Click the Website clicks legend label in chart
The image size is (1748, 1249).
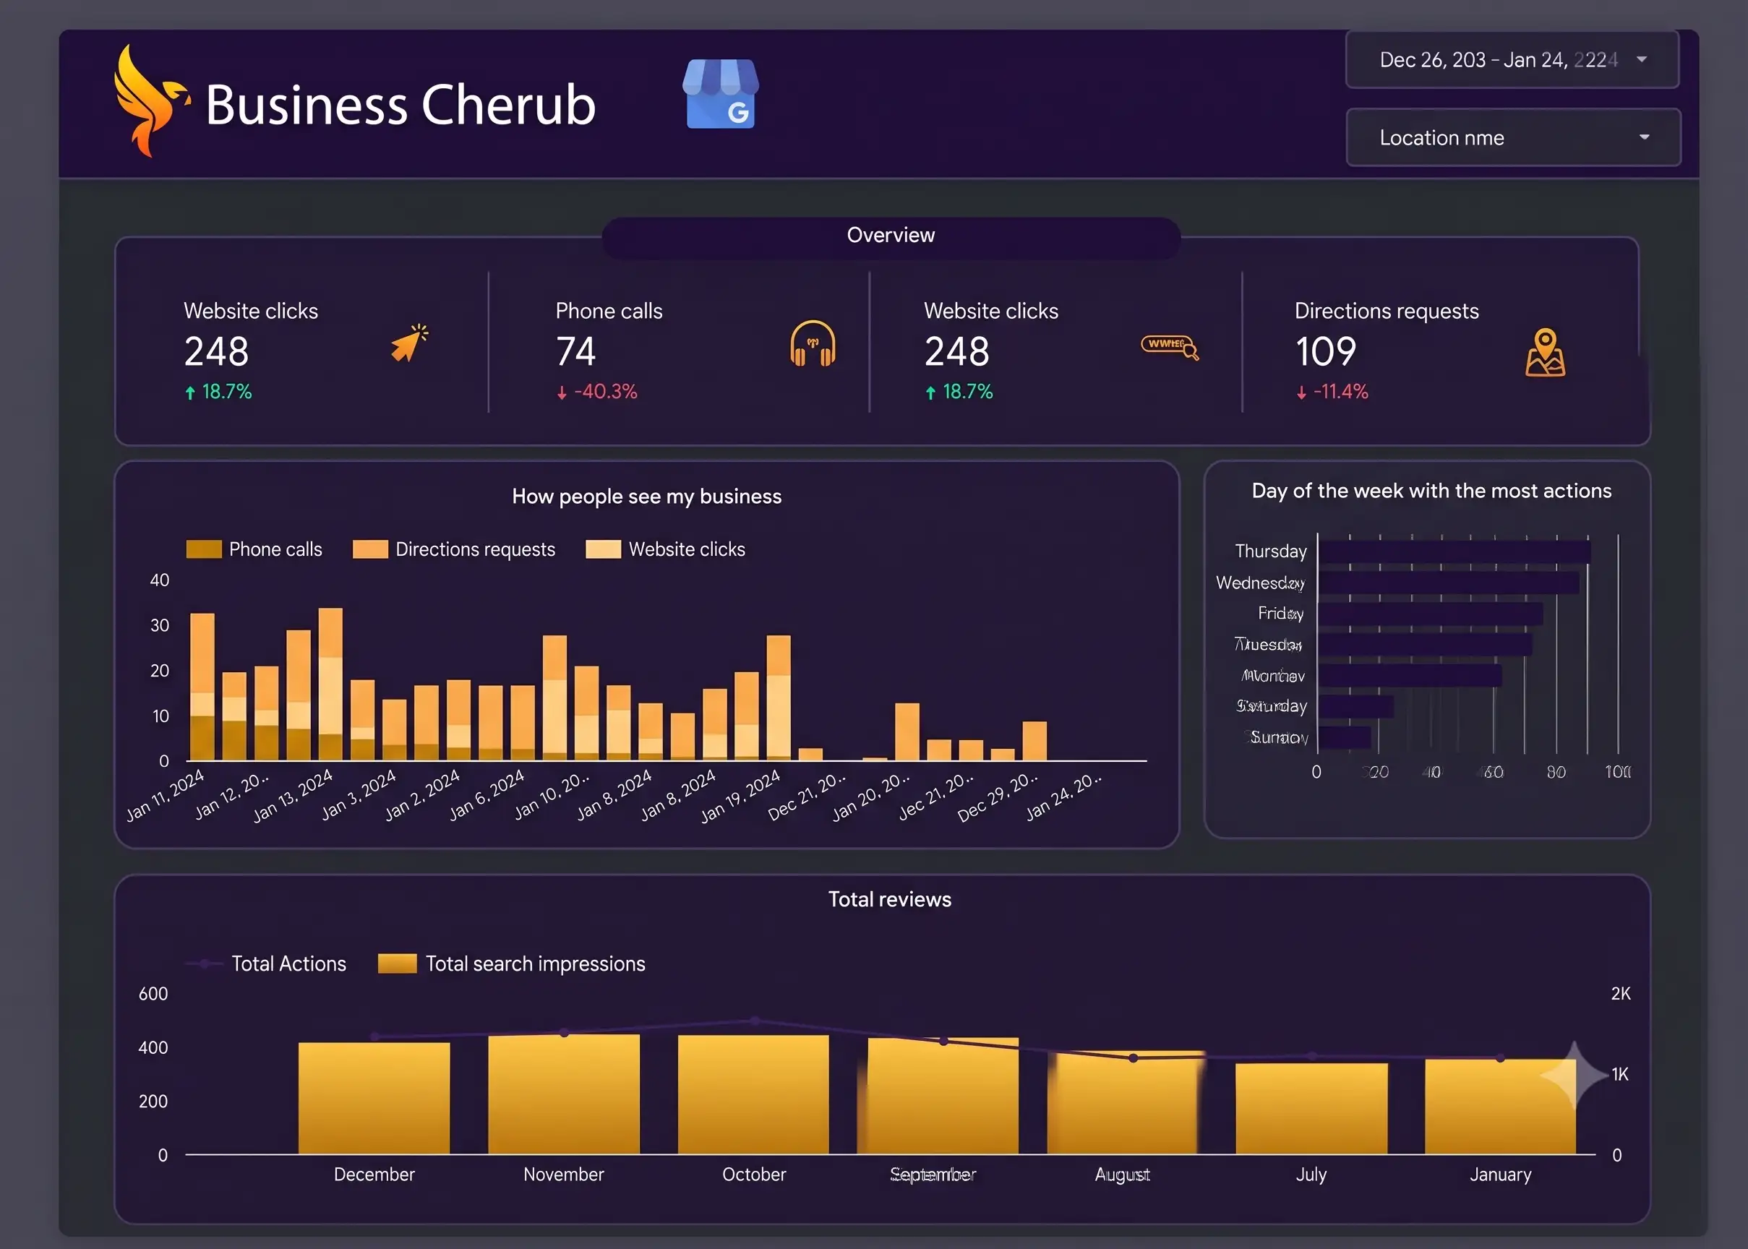(x=687, y=549)
